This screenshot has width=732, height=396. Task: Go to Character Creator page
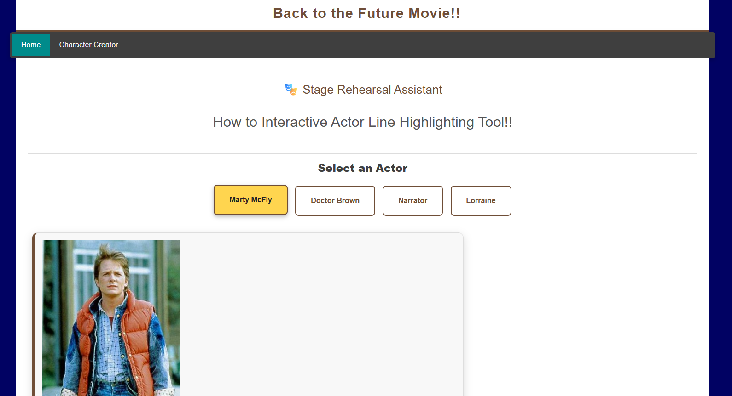tap(88, 45)
